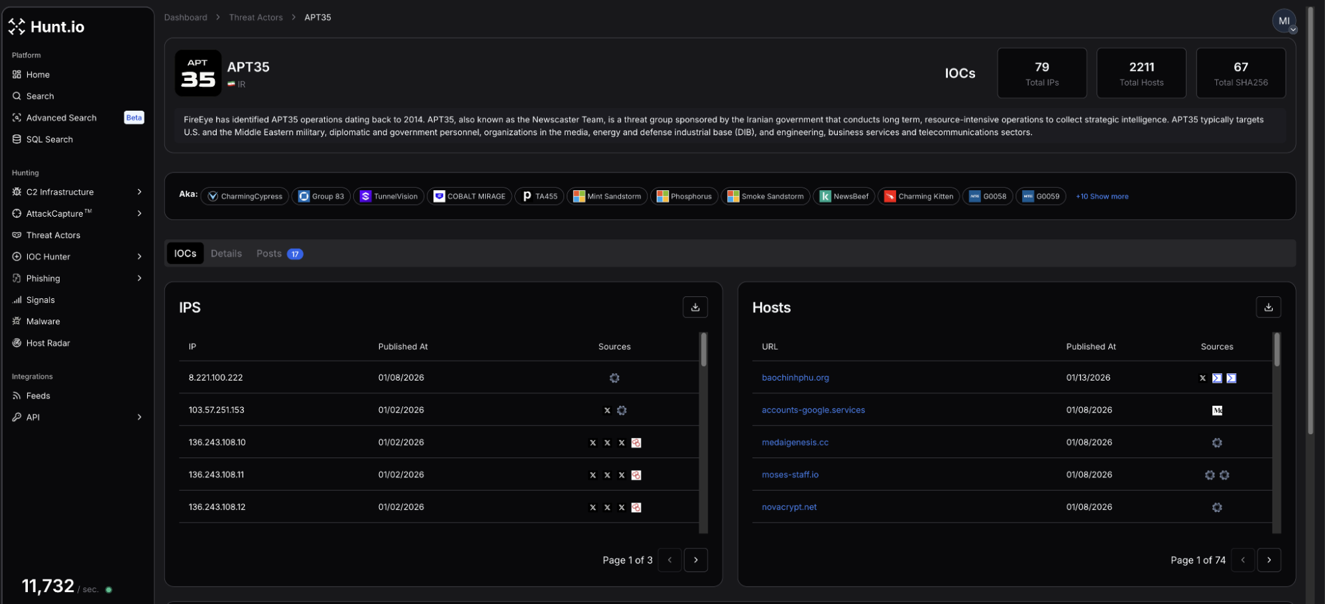Open Host Radar in sidebar

[x=48, y=343]
